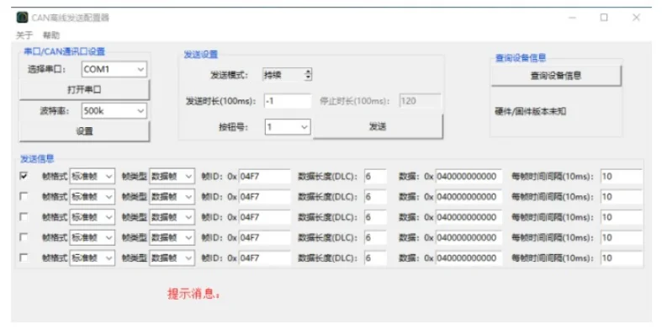Click third-row 帧ID field 04F7
This screenshot has width=662, height=335.
click(x=265, y=217)
